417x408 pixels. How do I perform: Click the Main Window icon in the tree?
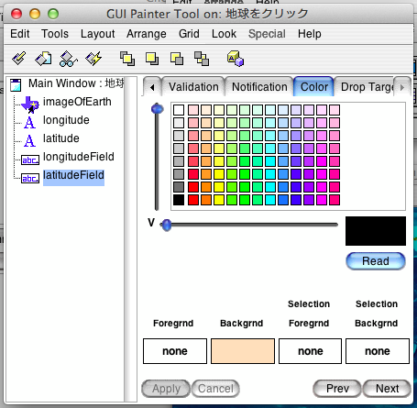click(x=16, y=85)
